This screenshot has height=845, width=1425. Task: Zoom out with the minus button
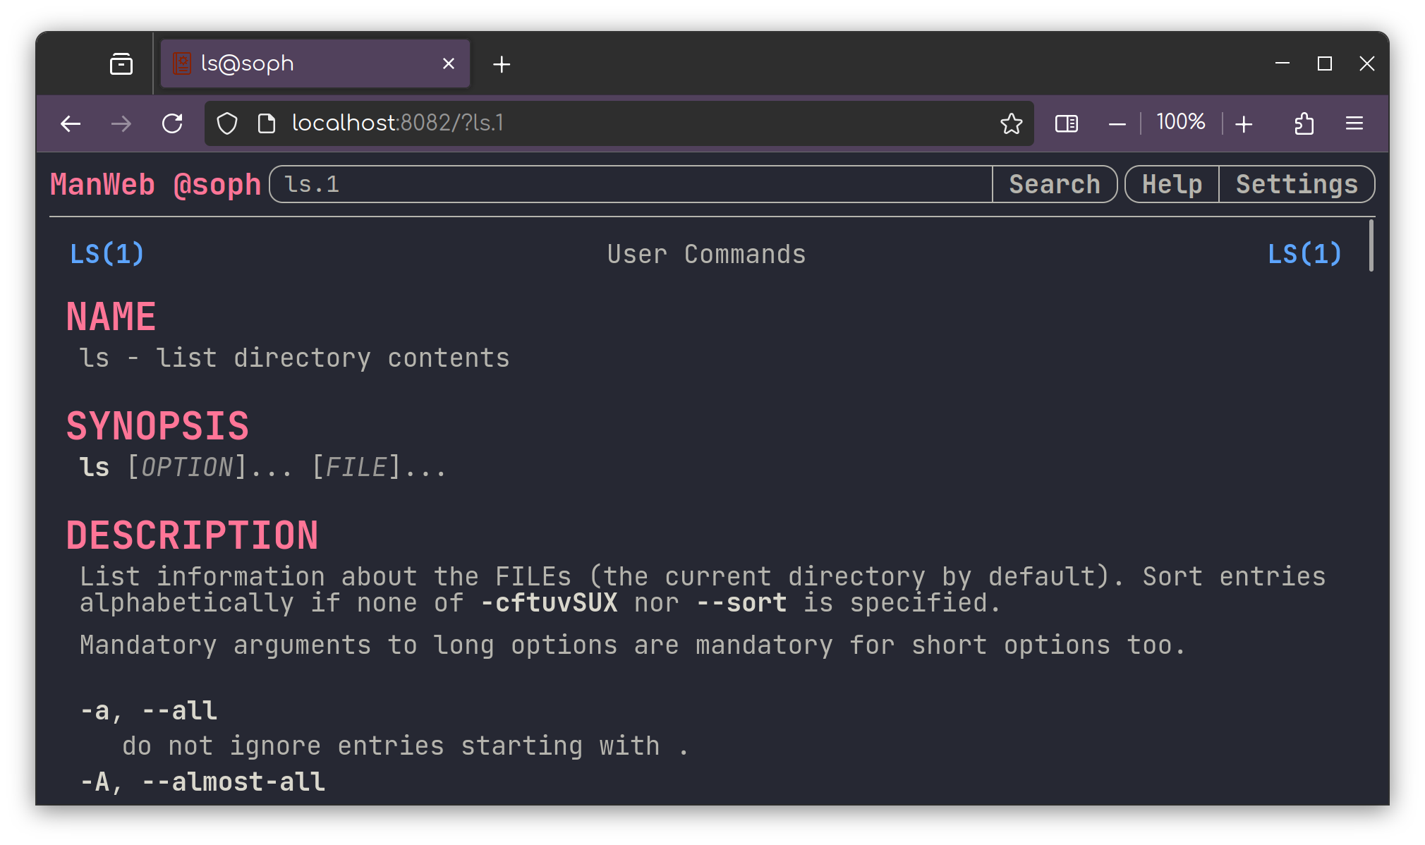pos(1117,125)
